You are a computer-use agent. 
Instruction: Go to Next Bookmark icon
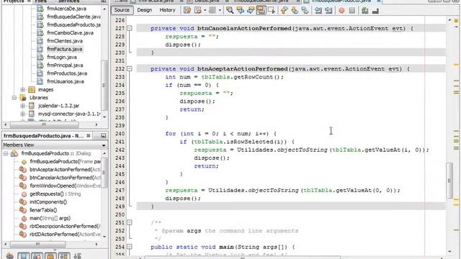[x=295, y=11]
